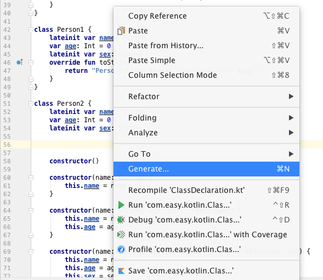The width and height of the screenshot is (323, 280).
Task: Open the Refactor submenu arrow
Action: coord(291,96)
